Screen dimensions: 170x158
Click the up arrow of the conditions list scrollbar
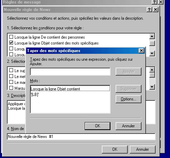[x=152, y=37]
